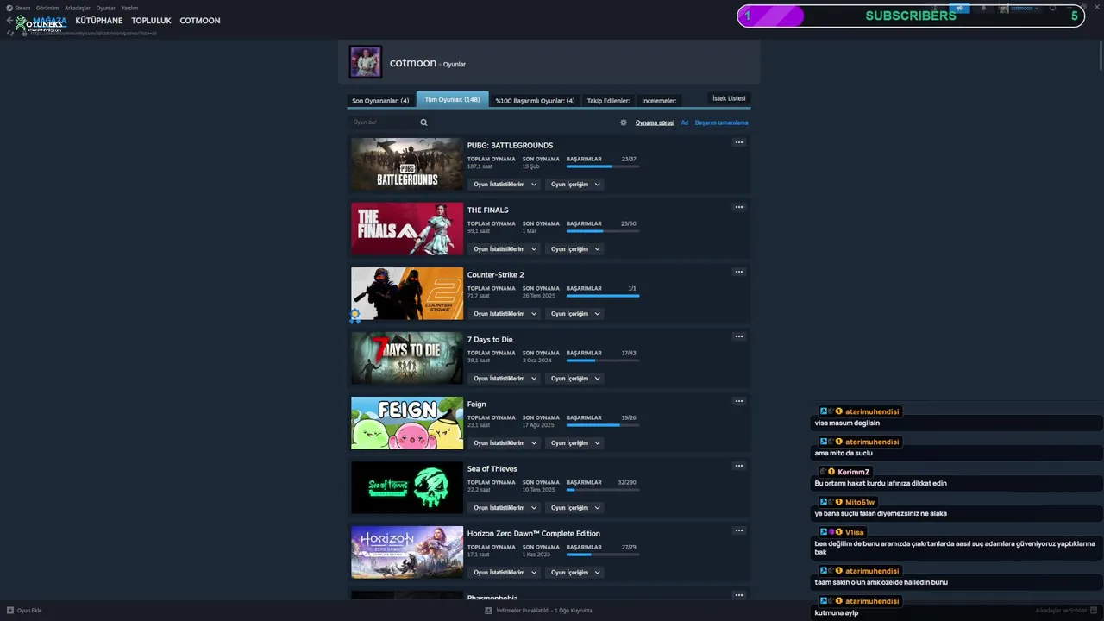Click the Oyun Ekle button
The width and height of the screenshot is (1104, 621).
coord(24,610)
